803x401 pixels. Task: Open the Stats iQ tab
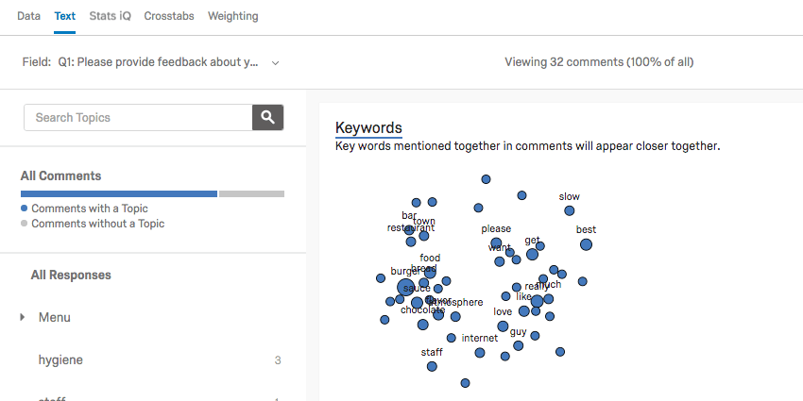tap(110, 16)
